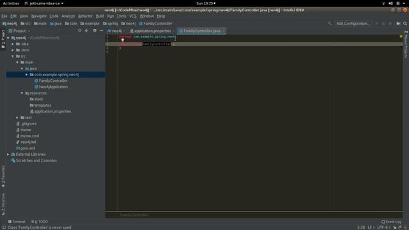Open jetbrains-idea-ce app menu
The height and width of the screenshot is (230, 409).
tap(44, 3)
